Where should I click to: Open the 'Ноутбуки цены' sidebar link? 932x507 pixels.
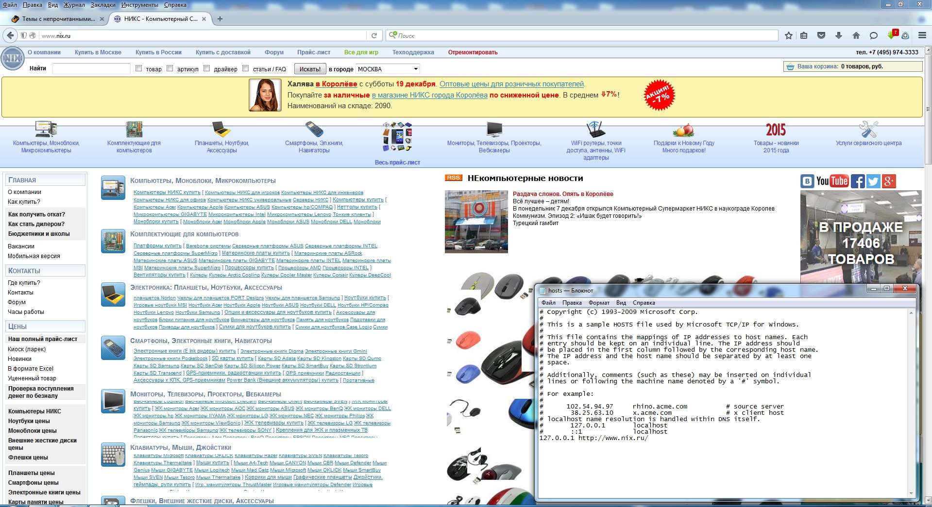(x=29, y=421)
